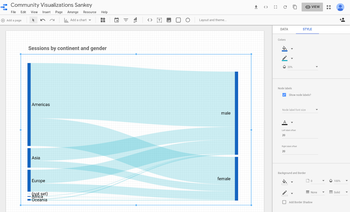Edit the Right label offset field
The height and width of the screenshot is (212, 350).
tap(300, 151)
